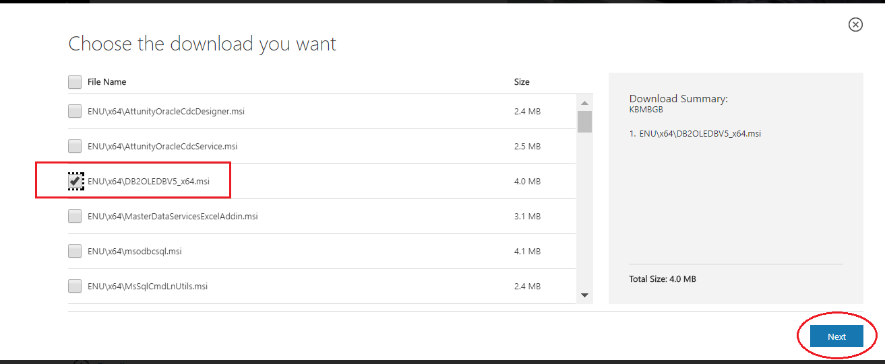Click the scrollbar down arrow
Image resolution: width=885 pixels, height=364 pixels.
click(x=584, y=295)
